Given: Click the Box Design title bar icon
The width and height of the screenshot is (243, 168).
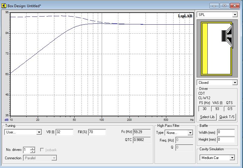Looking at the screenshot, I should click(4, 6).
